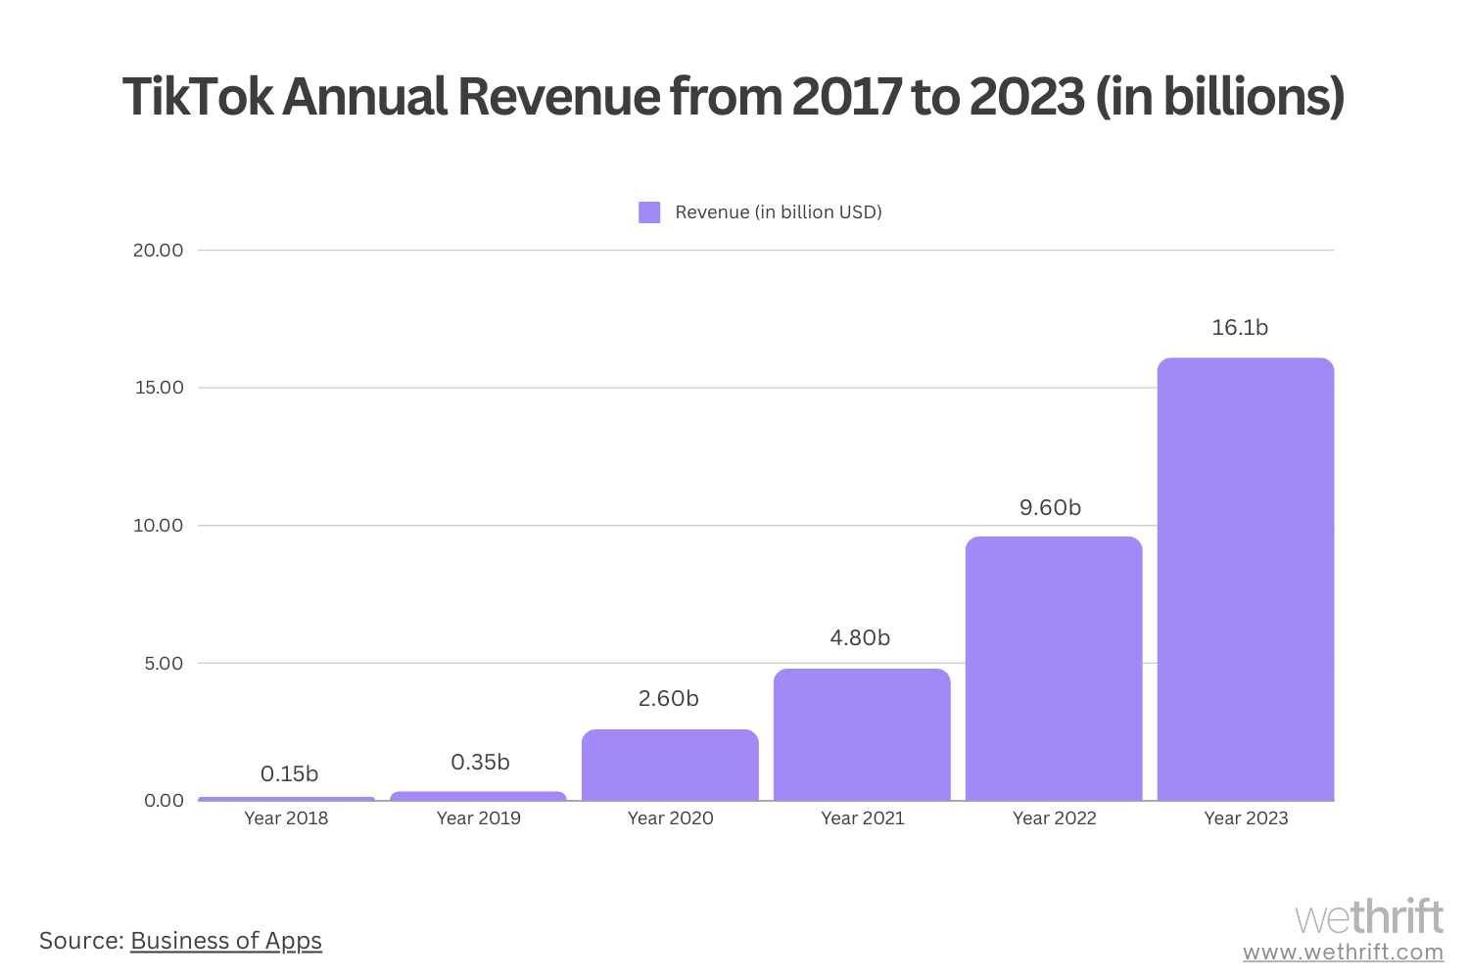The height and width of the screenshot is (979, 1469).
Task: Click the 2.60b value label
Action: 669,699
